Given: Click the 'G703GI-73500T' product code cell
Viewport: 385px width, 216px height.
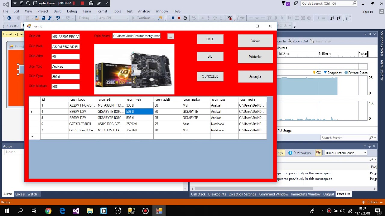Looking at the screenshot, I should 83,124.
